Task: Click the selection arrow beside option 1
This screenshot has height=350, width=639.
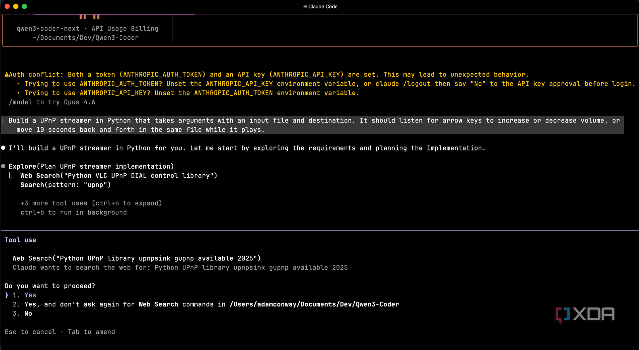Action: [6, 295]
